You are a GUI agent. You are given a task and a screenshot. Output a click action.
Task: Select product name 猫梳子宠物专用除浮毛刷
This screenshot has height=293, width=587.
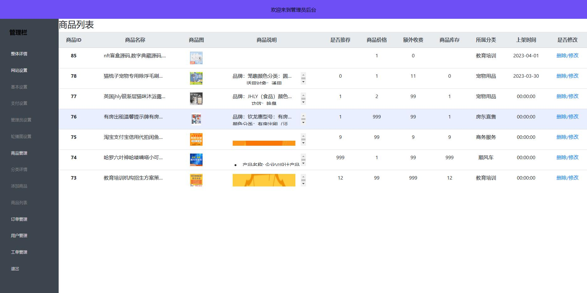(x=133, y=76)
